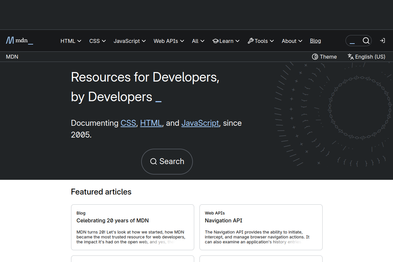The image size is (393, 262).
Task: Expand the chevron next to JavaScript
Action: (x=144, y=41)
